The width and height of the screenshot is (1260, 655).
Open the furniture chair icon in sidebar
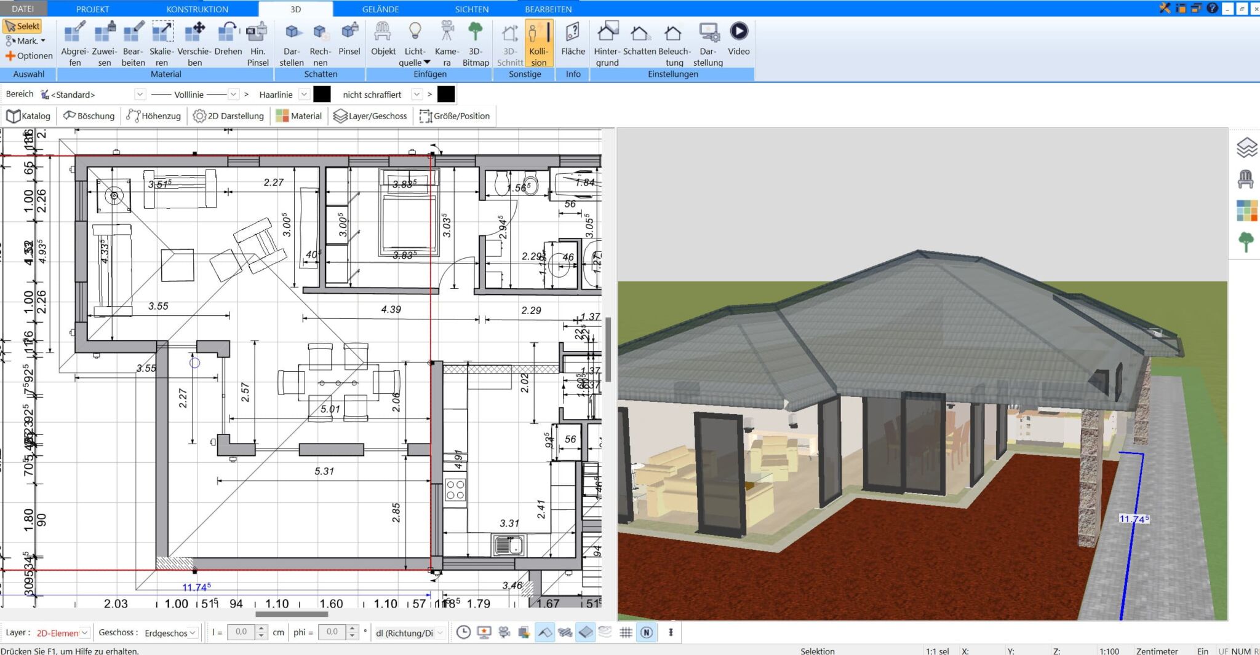point(1246,179)
